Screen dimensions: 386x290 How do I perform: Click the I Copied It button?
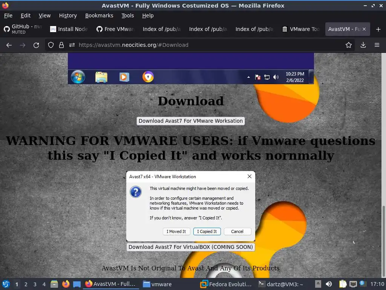207,231
